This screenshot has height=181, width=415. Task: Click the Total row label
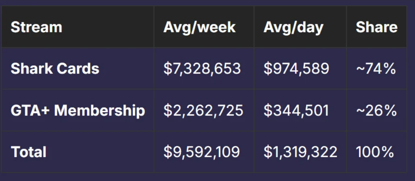point(28,152)
